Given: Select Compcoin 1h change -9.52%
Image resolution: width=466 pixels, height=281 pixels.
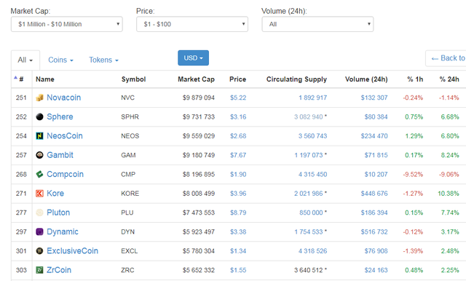Looking at the screenshot, I should pos(413,175).
